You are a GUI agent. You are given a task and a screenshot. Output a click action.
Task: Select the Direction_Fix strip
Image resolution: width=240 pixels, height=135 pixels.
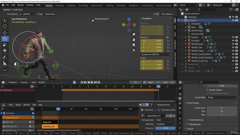click(x=50, y=127)
